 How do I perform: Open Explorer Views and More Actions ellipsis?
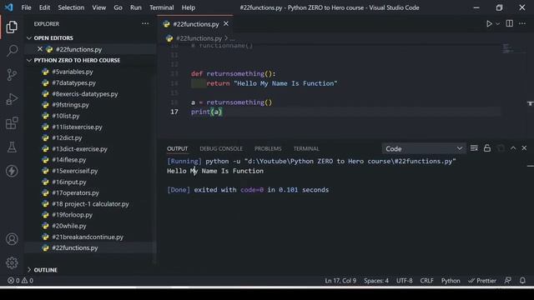pos(145,23)
